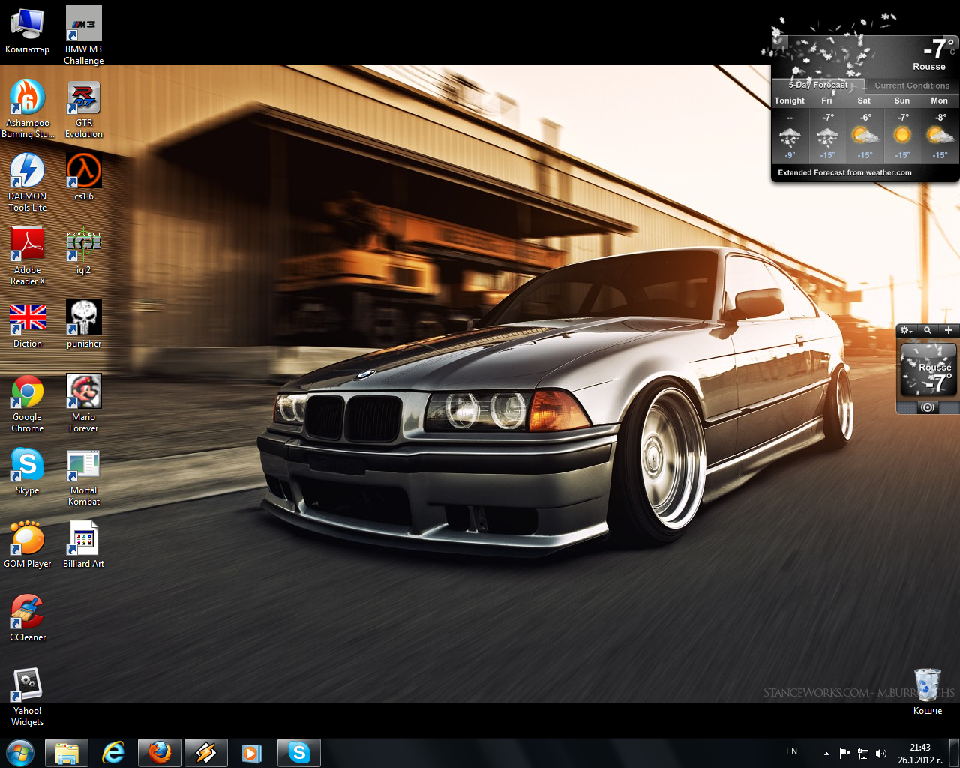Launch Mario Forever shortcut
Image resolution: width=960 pixels, height=768 pixels.
click(x=84, y=403)
